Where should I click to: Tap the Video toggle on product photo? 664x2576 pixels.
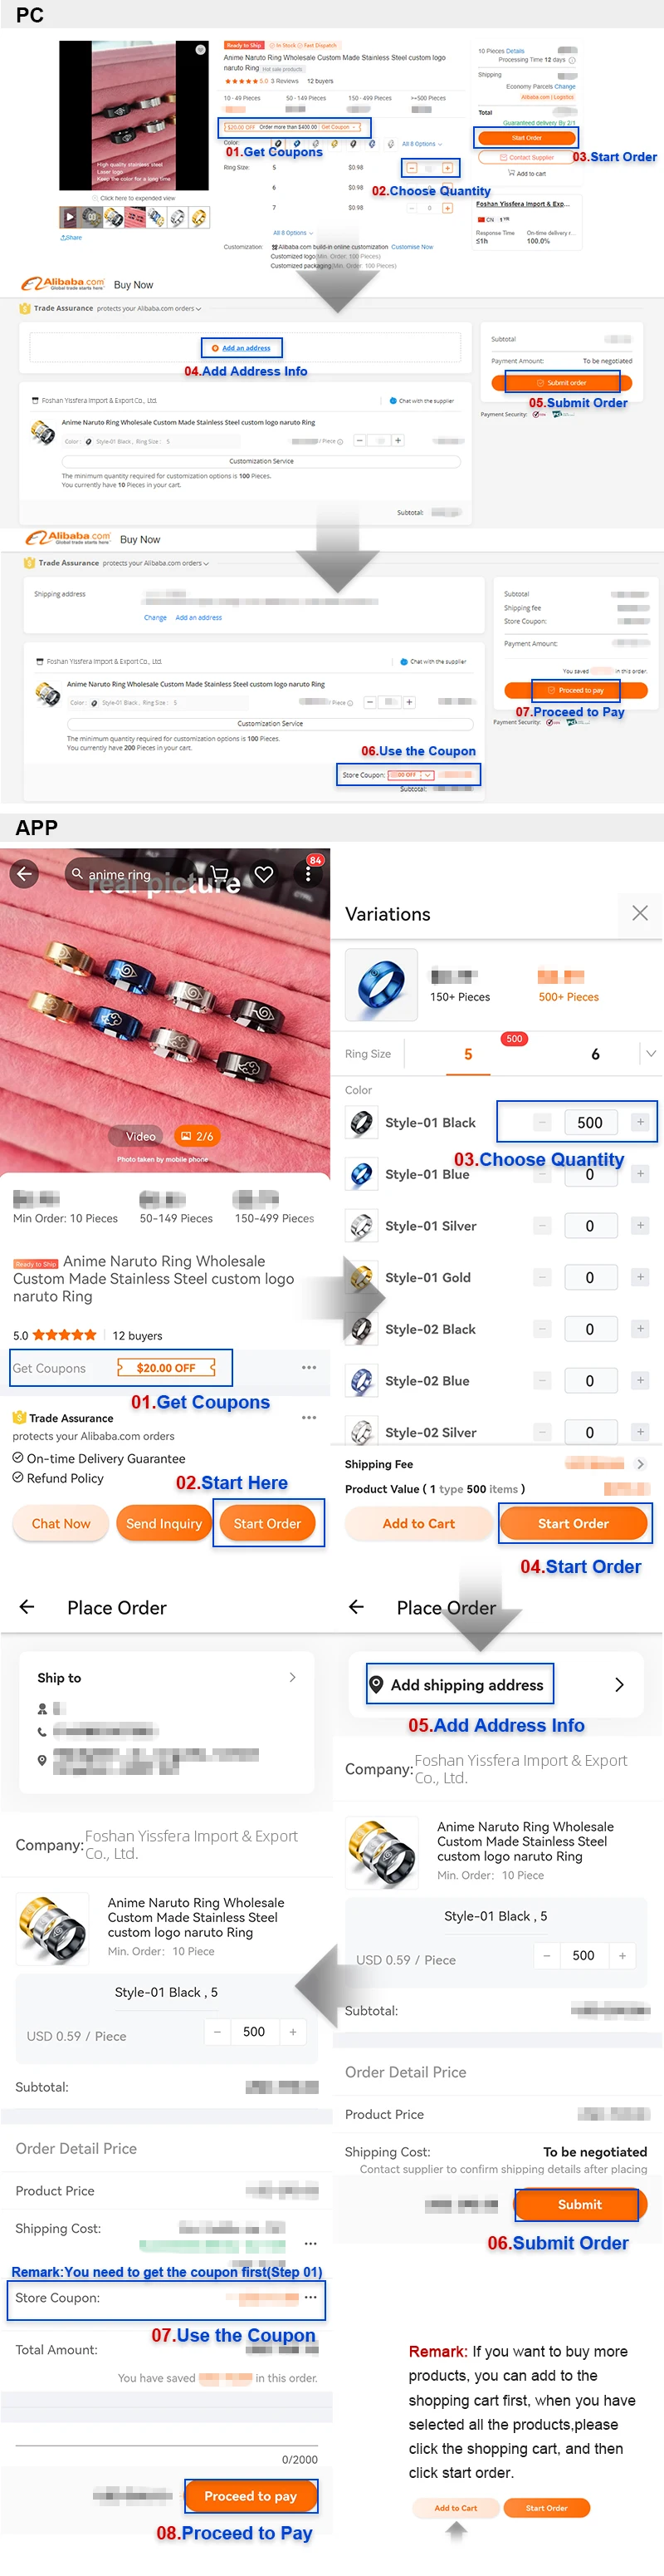(x=141, y=1136)
